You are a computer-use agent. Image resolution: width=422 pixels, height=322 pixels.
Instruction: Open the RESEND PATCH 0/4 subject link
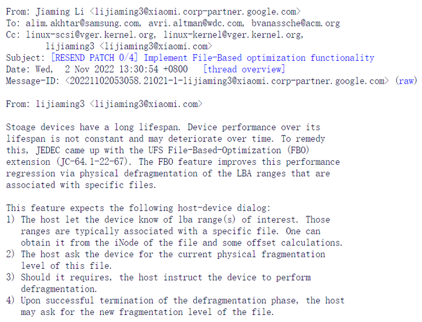click(213, 58)
